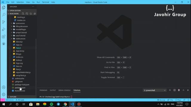Image resolution: width=191 pixels, height=107 pixels.
Task: Open the Explorer view in activity bar
Action: click(x=4, y=7)
